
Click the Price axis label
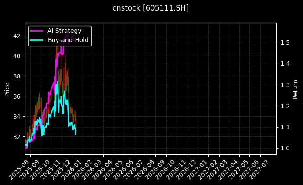pos(7,89)
